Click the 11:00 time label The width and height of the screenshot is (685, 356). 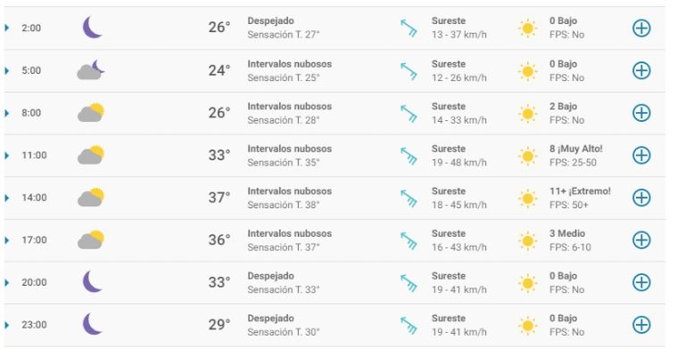[x=34, y=155]
